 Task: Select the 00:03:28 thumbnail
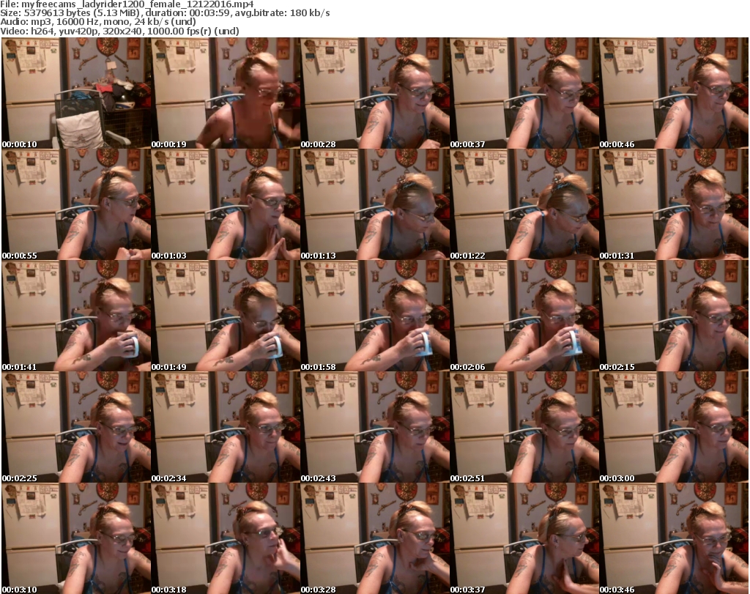pyautogui.click(x=374, y=538)
